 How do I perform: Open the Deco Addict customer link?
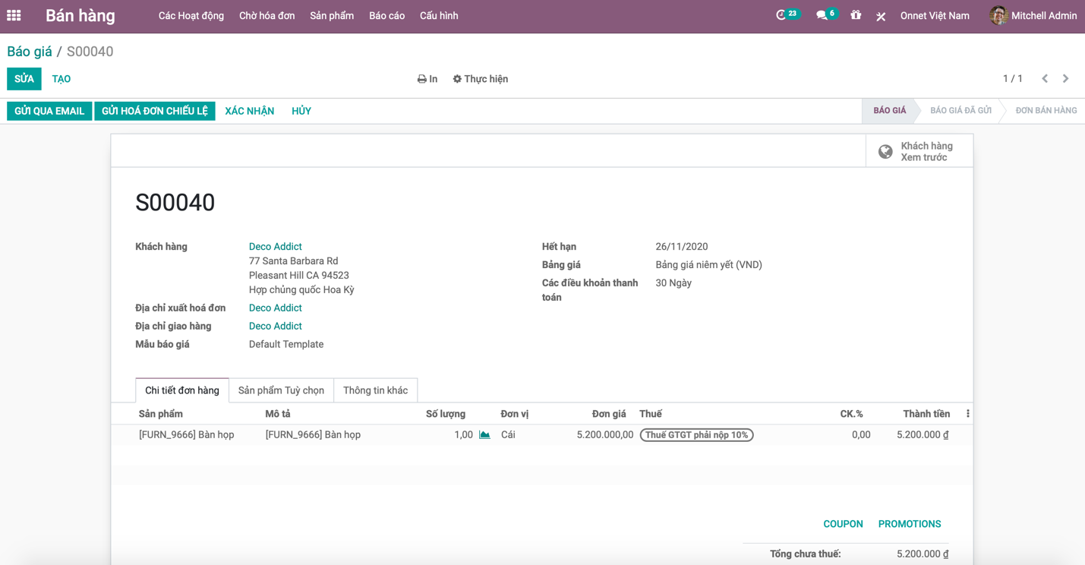[x=275, y=247]
